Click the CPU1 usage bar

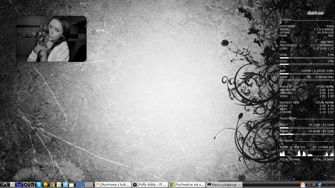307,58
